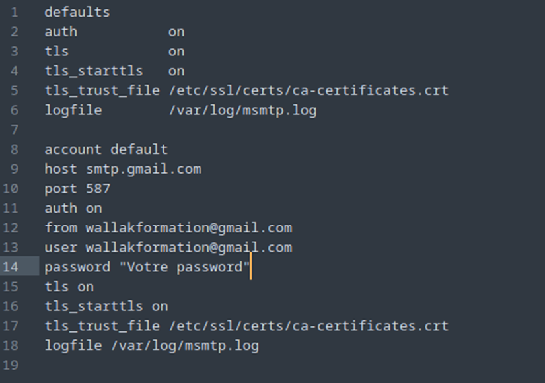This screenshot has width=545, height=383.
Task: Click the tls_trust_file path on line 5
Action: click(309, 90)
